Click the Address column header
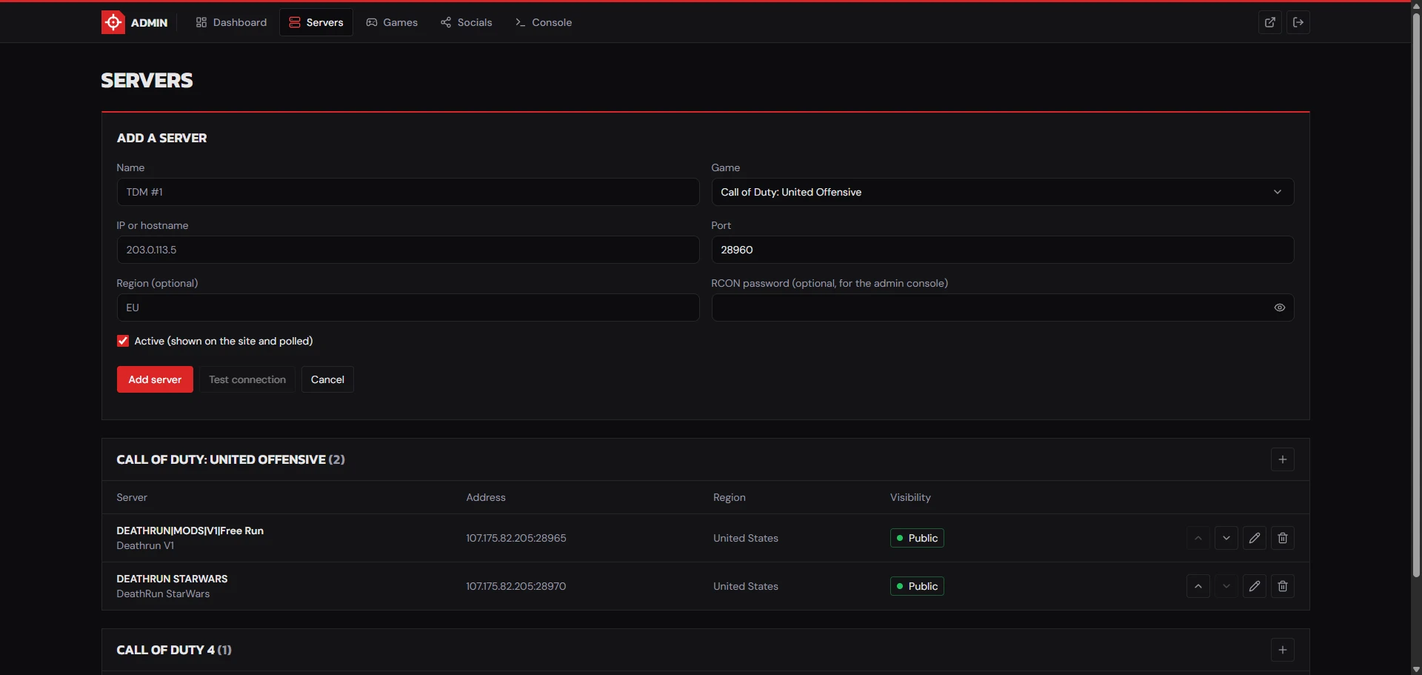 tap(486, 497)
